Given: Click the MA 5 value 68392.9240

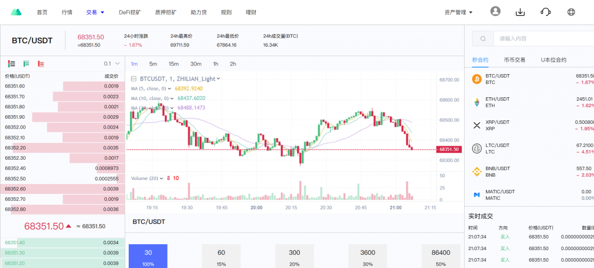Looking at the screenshot, I should (x=189, y=89).
